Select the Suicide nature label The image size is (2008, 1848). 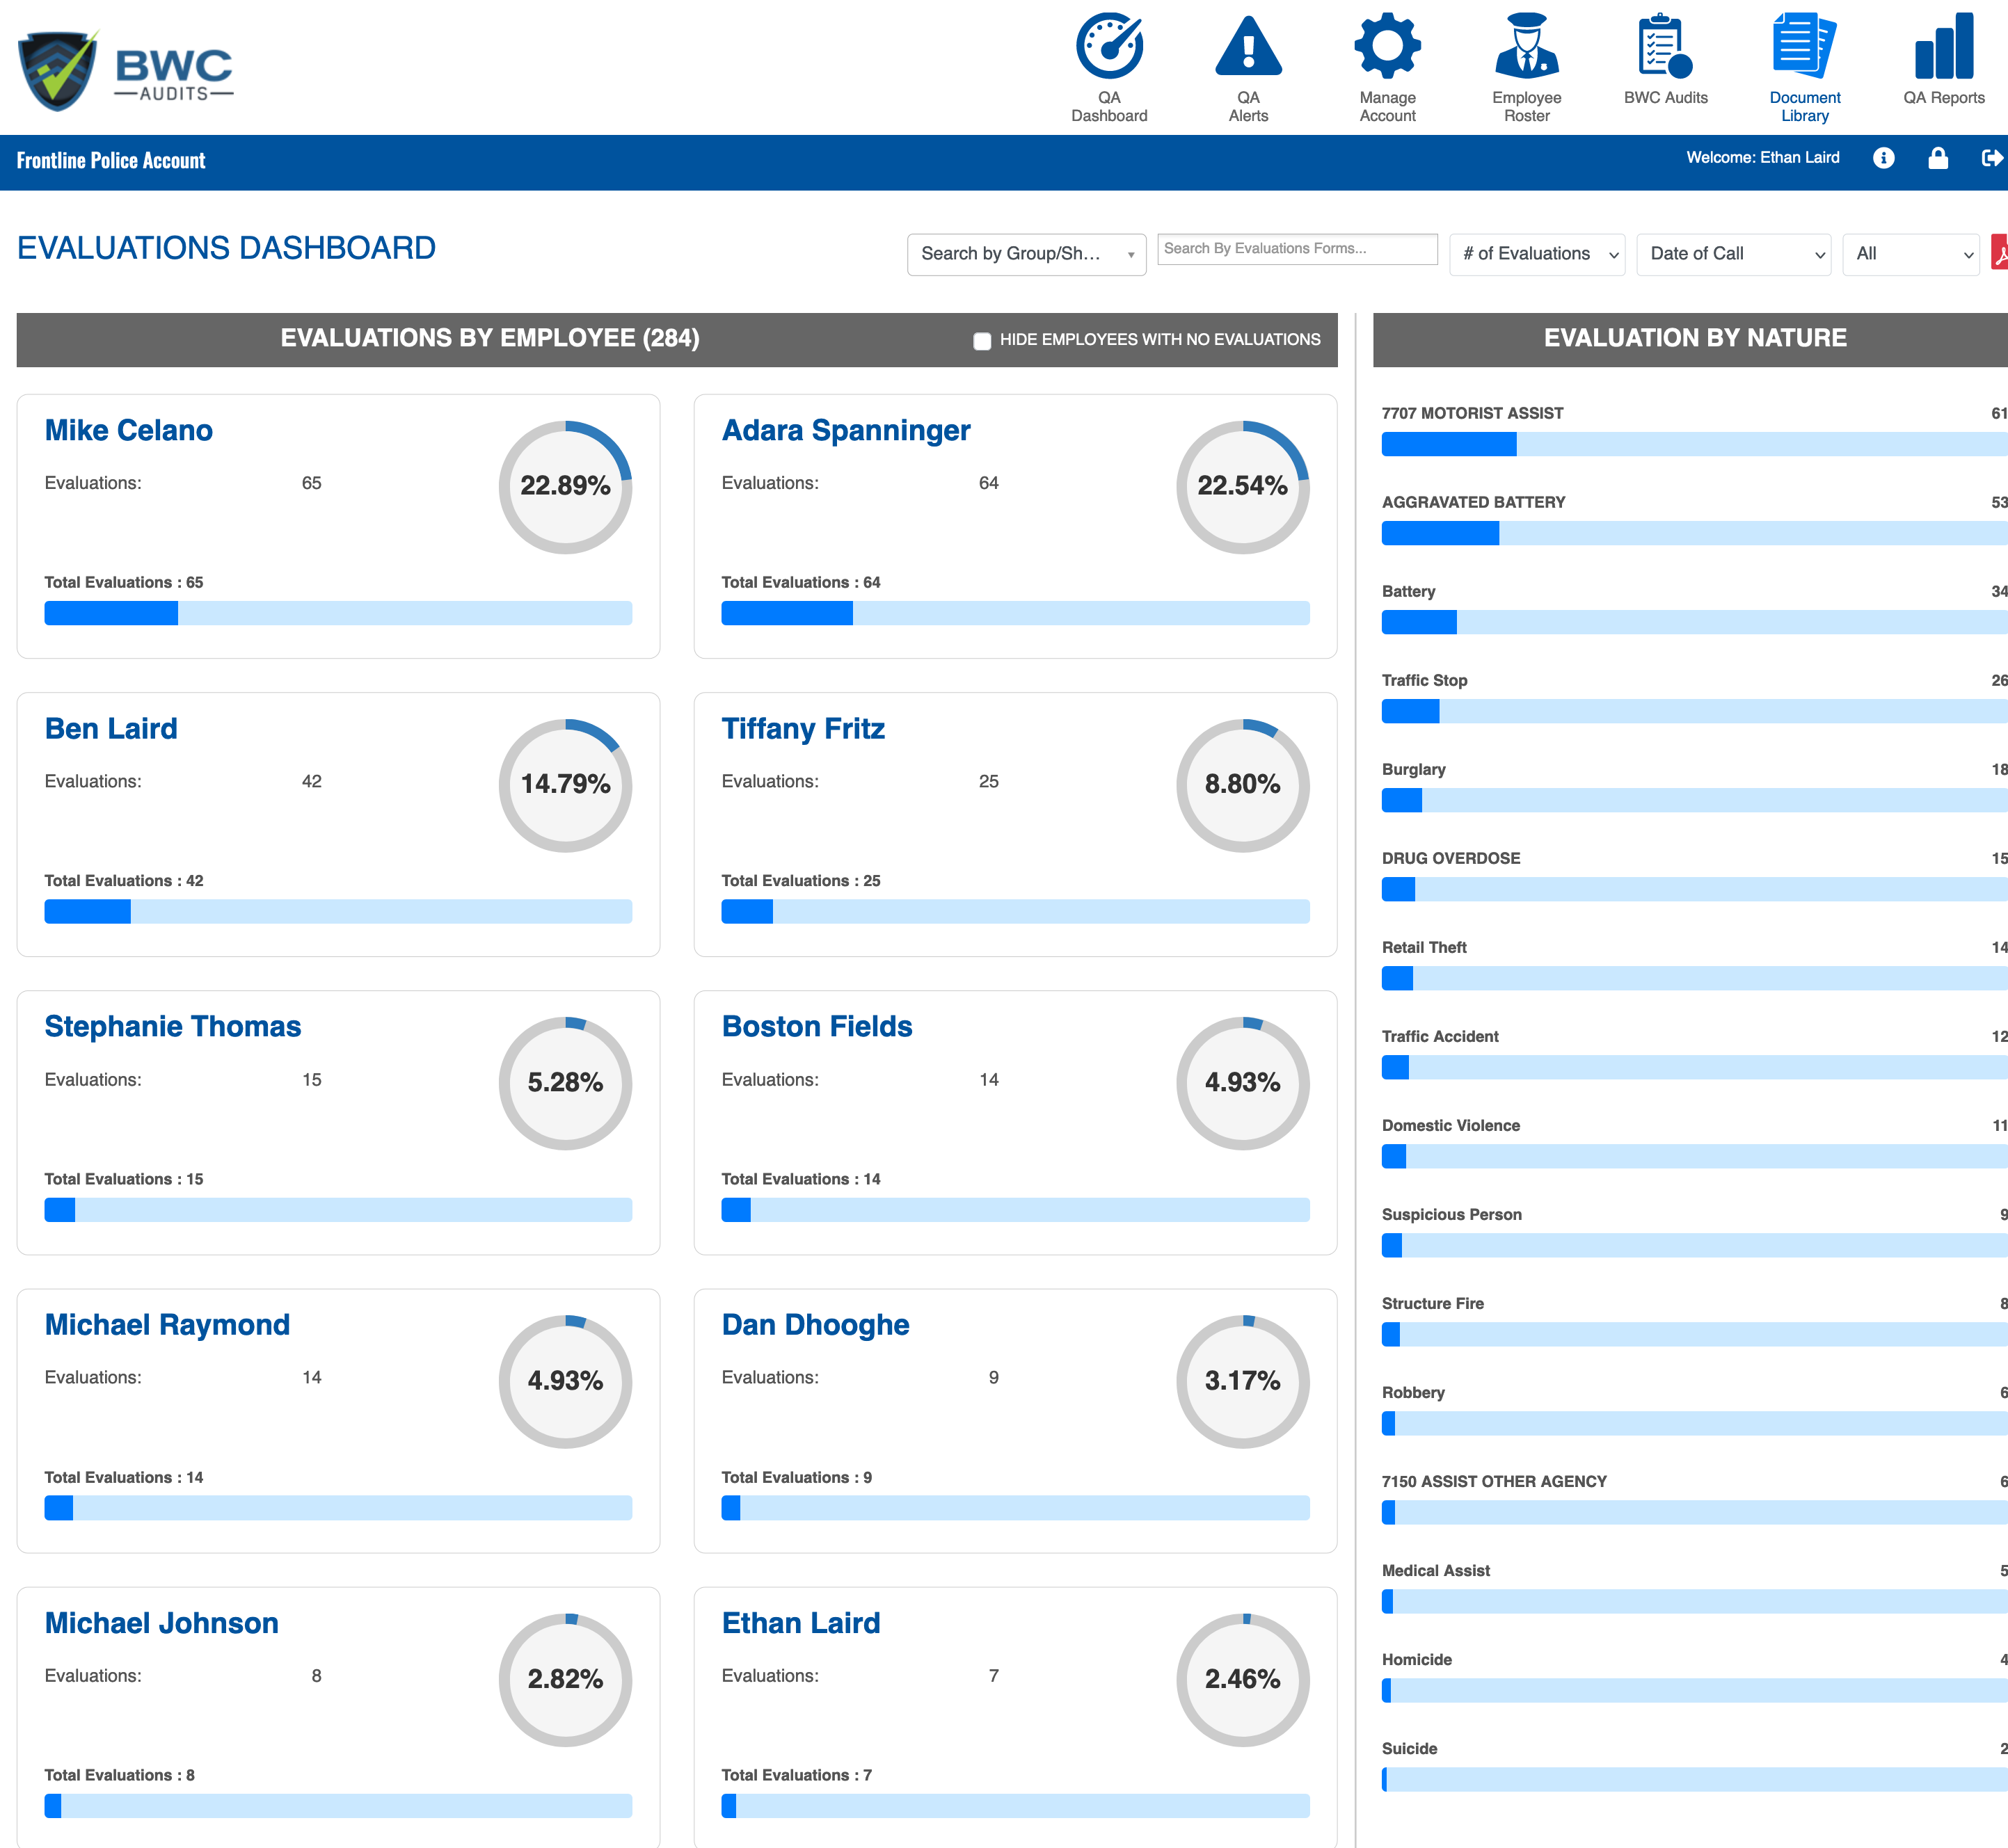(x=1409, y=1748)
